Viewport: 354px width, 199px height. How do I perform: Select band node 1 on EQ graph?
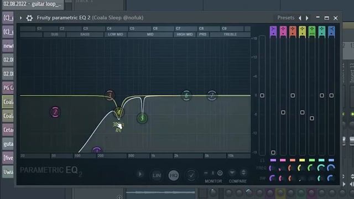[97, 150]
